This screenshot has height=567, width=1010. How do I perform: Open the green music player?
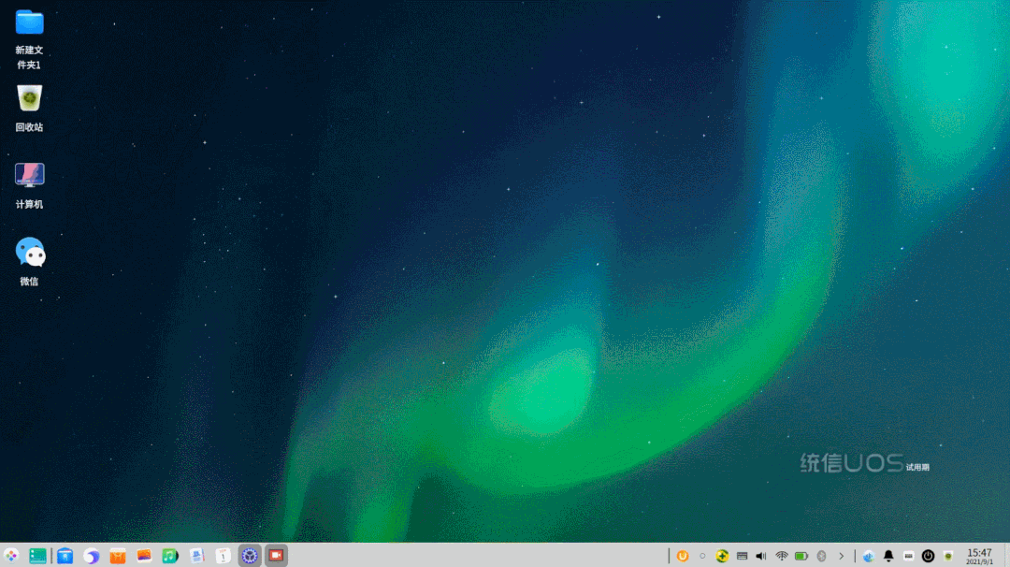(x=170, y=556)
